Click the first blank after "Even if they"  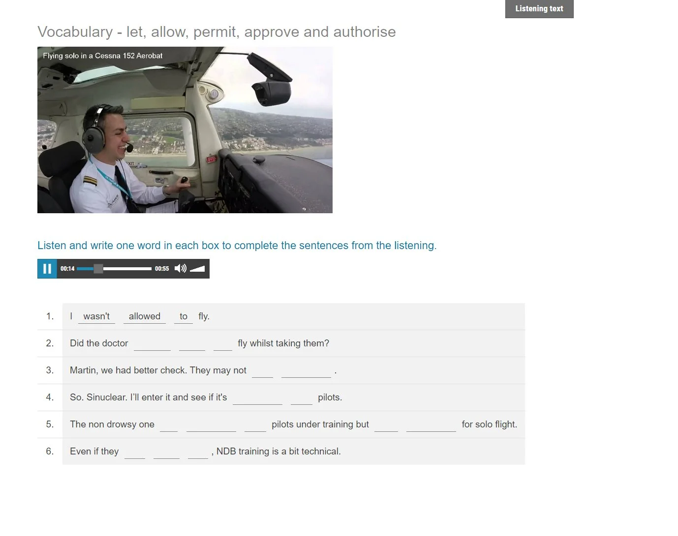(x=135, y=451)
